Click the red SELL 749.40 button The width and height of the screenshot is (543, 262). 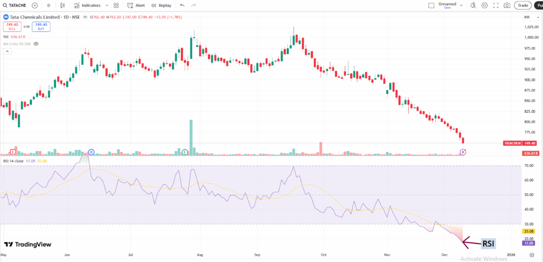[12, 26]
